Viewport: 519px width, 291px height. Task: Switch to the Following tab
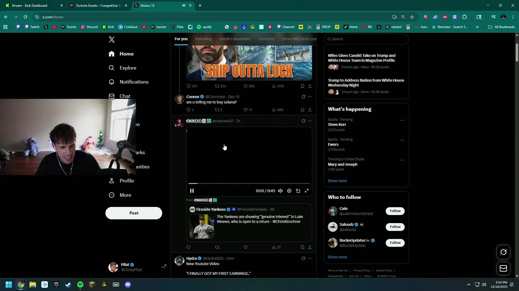pyautogui.click(x=204, y=39)
